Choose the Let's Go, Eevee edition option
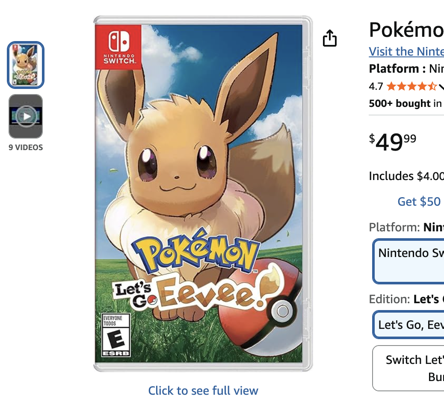Viewport: 444px width, 402px height. click(x=408, y=325)
